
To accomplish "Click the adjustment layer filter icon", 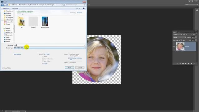I will pyautogui.click(x=187, y=35).
